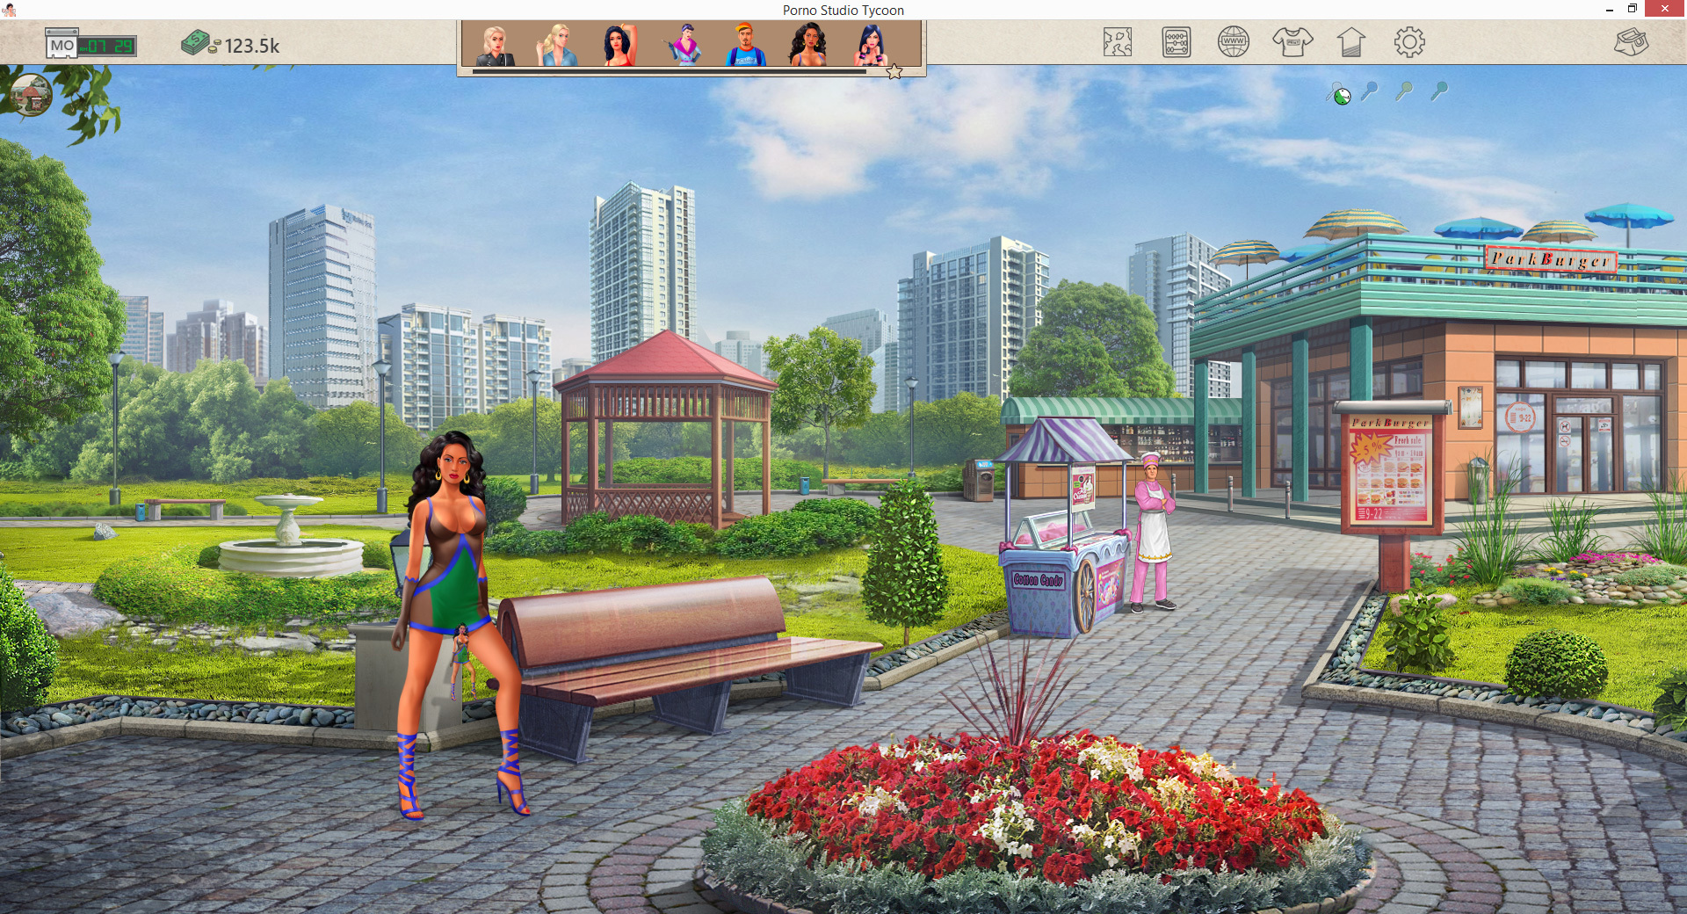The width and height of the screenshot is (1687, 914).
Task: Click the star at progress bar end
Action: [x=894, y=72]
